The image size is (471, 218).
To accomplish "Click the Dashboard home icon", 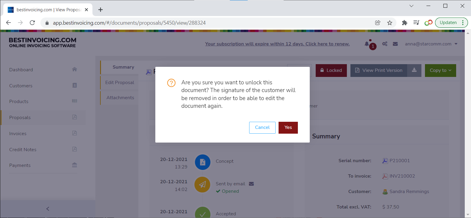I will (x=75, y=69).
